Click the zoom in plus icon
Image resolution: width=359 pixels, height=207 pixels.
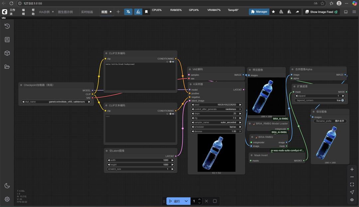pos(352,169)
